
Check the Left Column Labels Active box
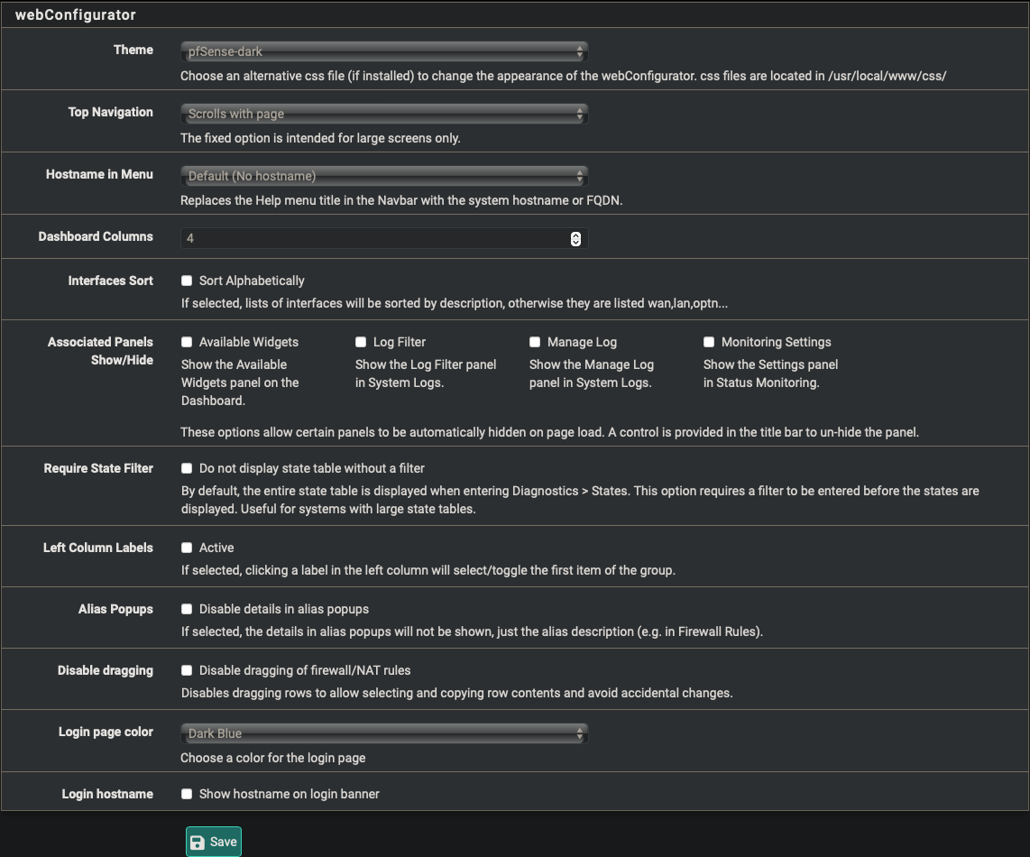pos(187,548)
